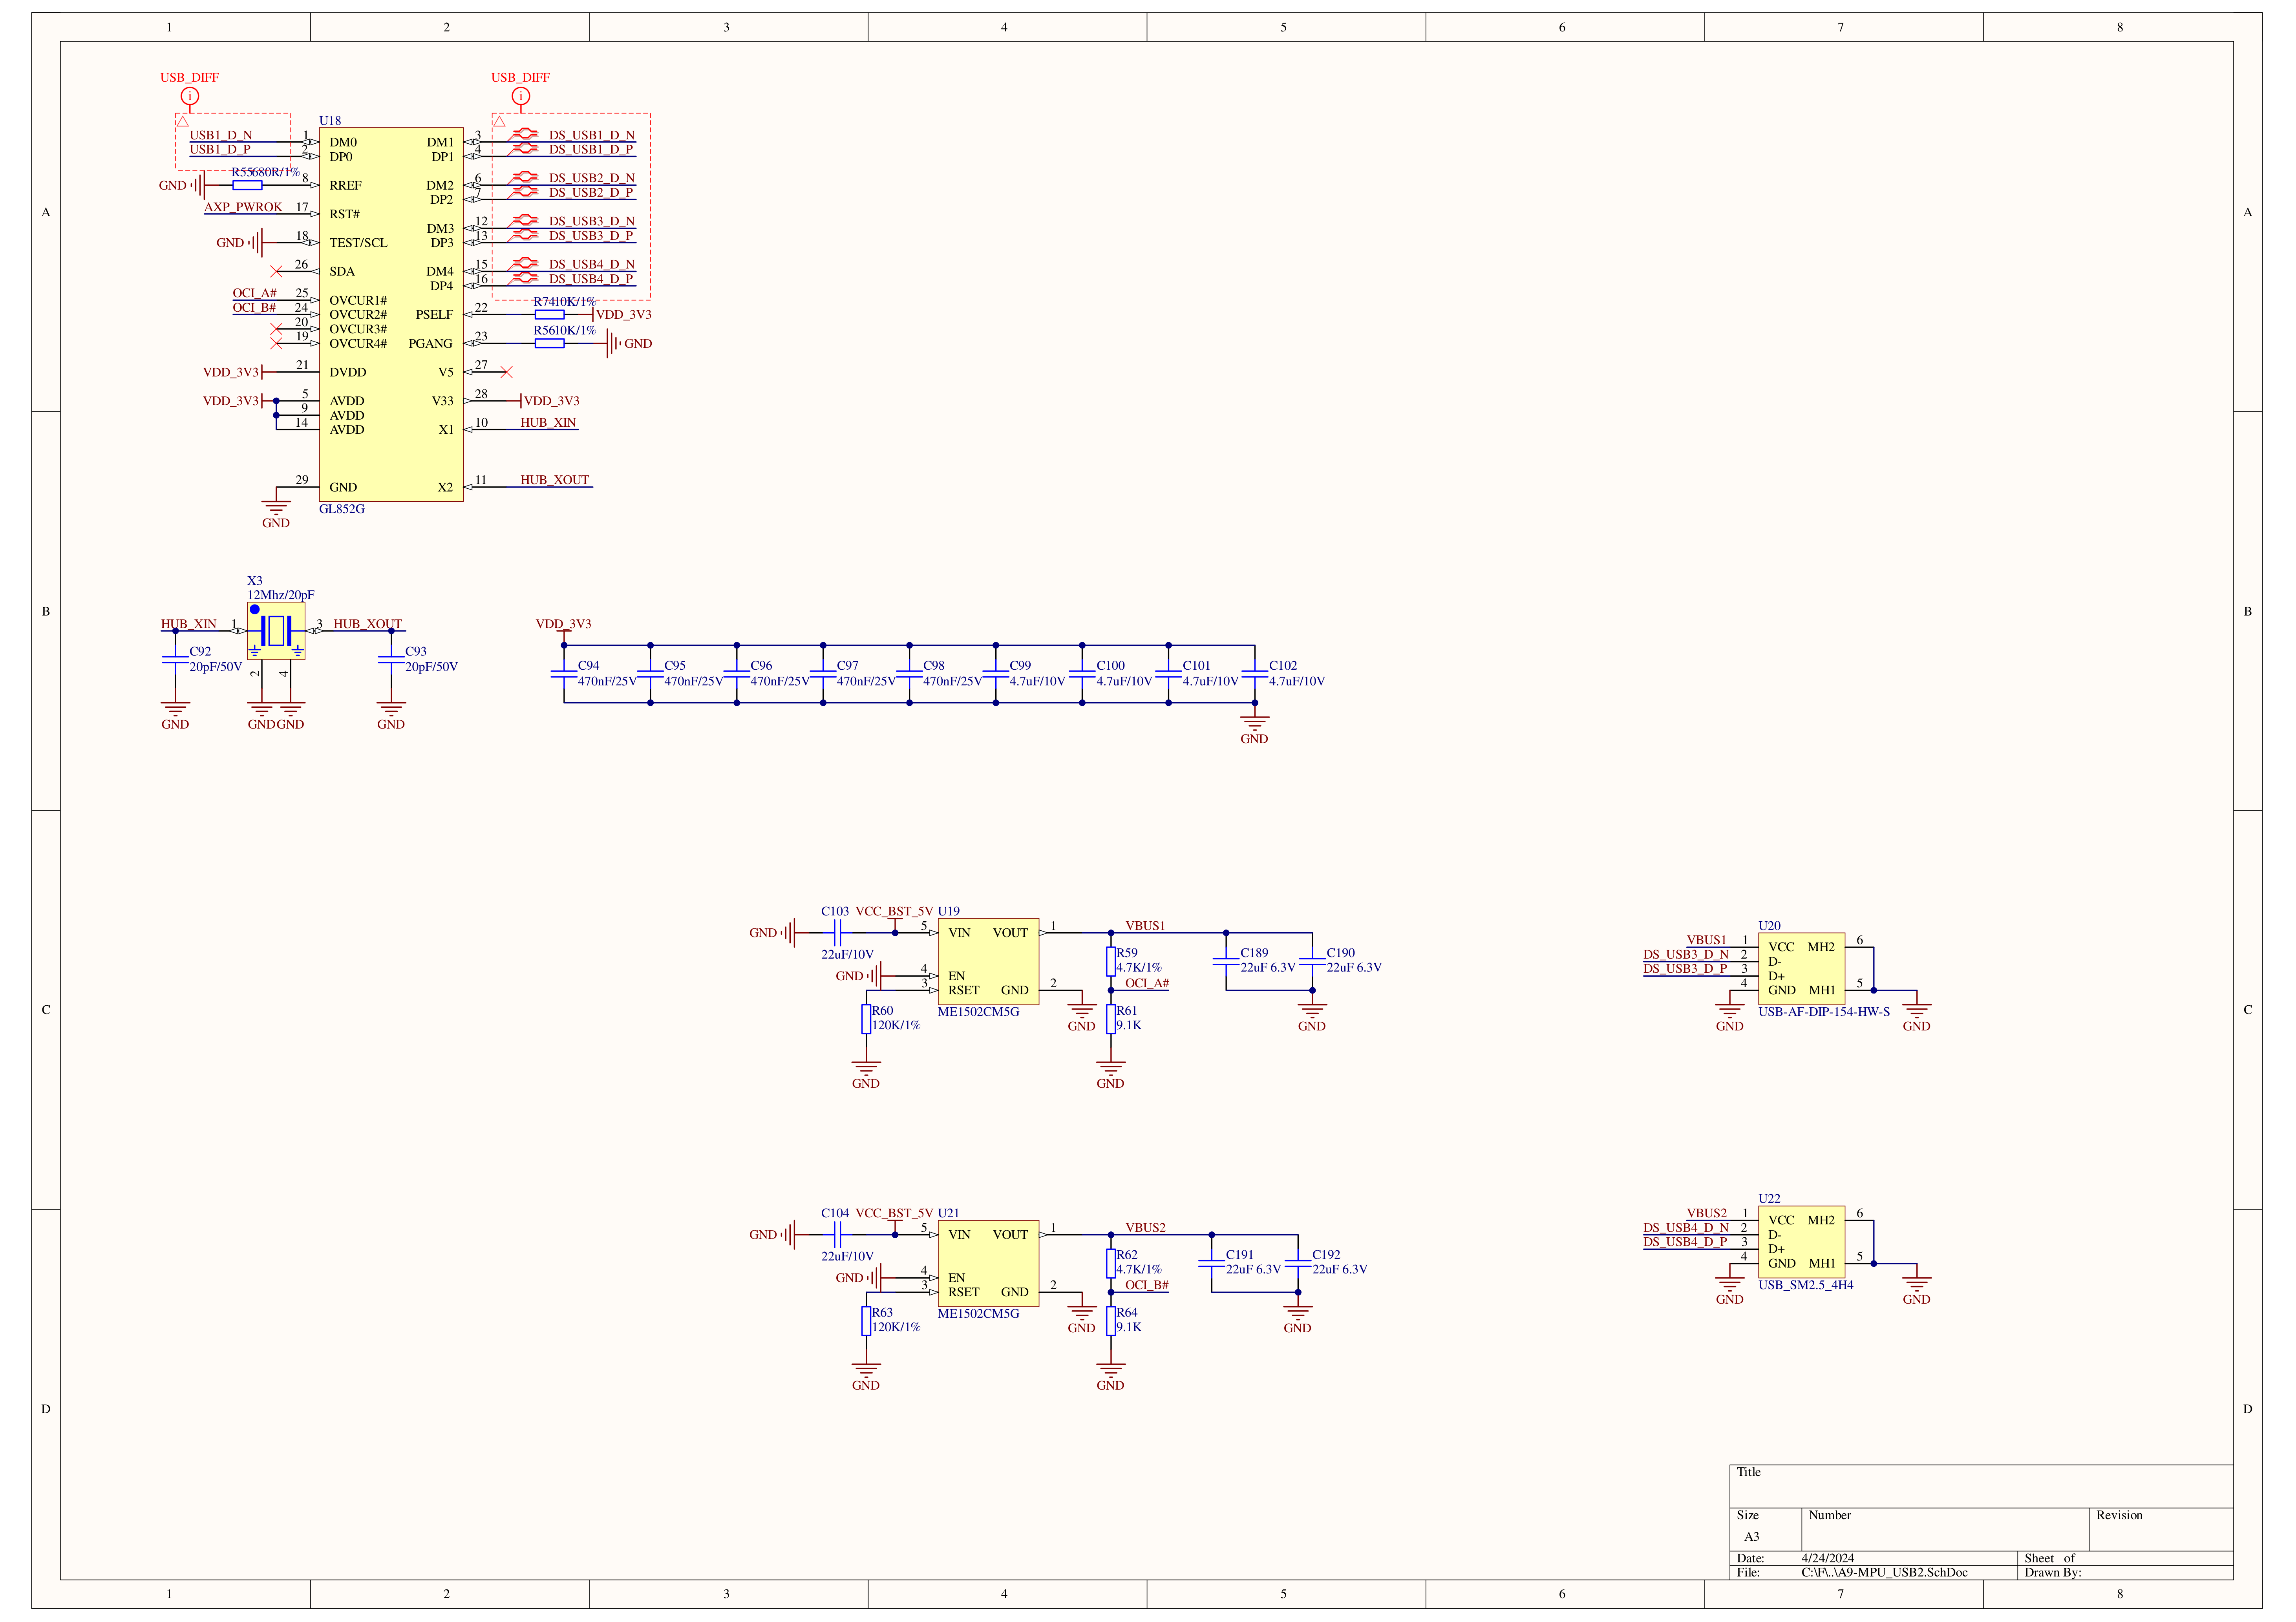This screenshot has width=2296, height=1622.
Task: Click the USB-AF-DIP-154-HW-S part name
Action: coord(1825,1012)
